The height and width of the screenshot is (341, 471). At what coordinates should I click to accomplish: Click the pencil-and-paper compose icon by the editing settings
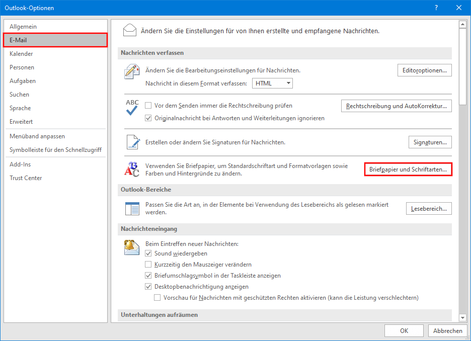tap(132, 71)
